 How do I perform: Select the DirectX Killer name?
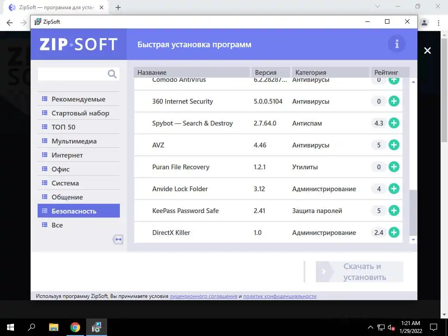(x=171, y=233)
